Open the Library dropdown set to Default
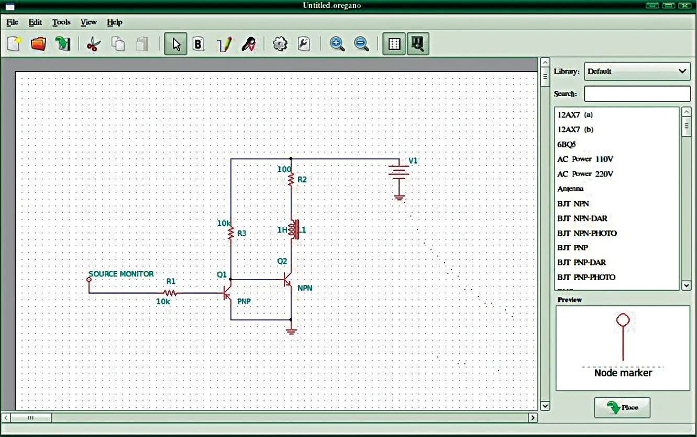Screen dimensions: 697x437 (x=637, y=71)
